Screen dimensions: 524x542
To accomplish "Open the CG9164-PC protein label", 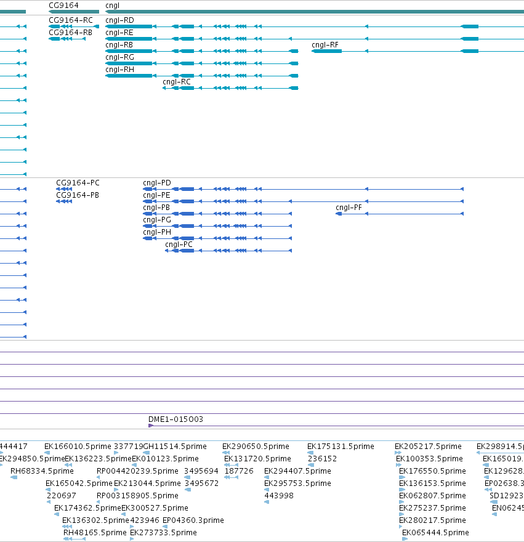I will 78,182.
